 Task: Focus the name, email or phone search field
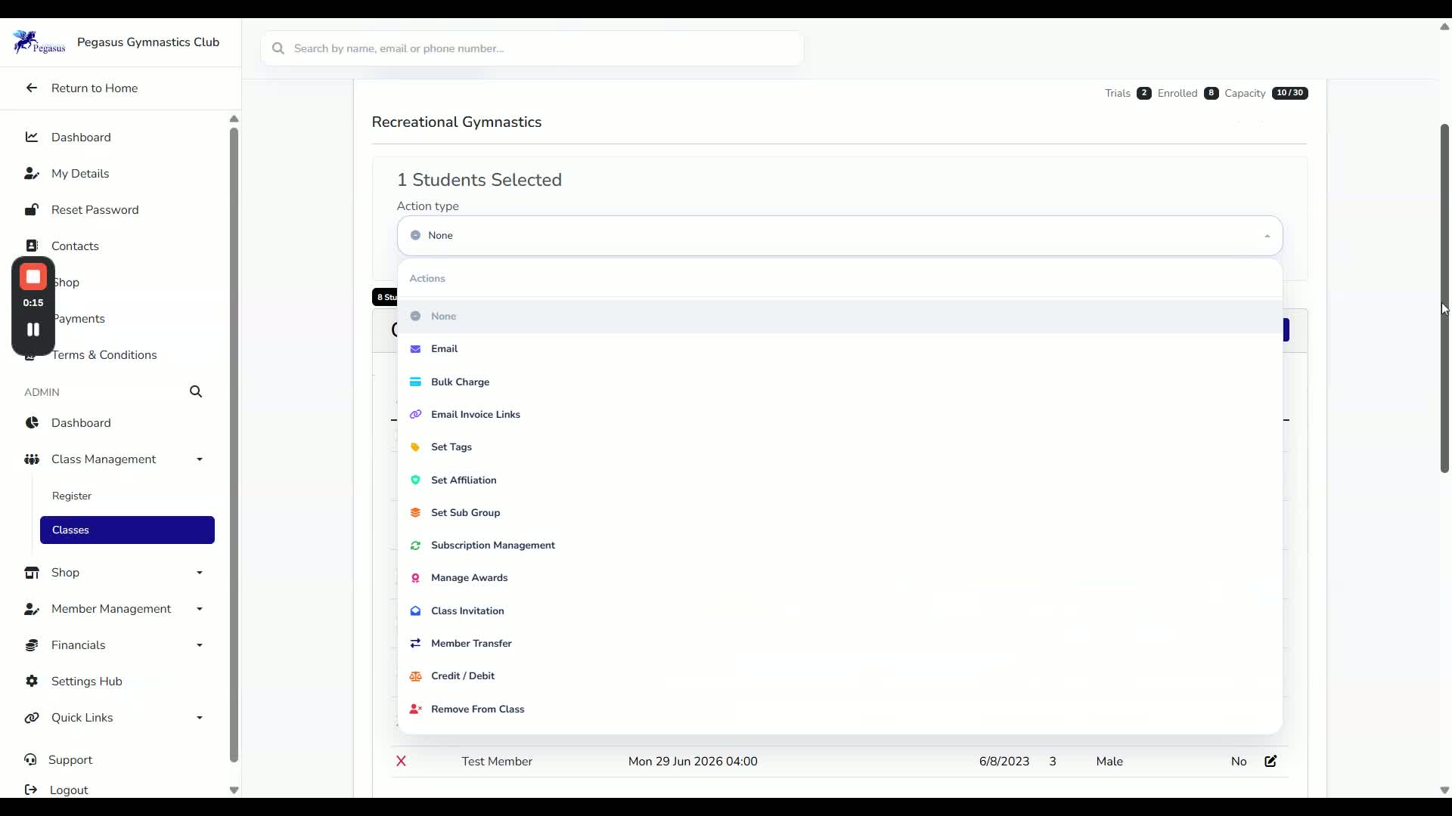pos(532,48)
